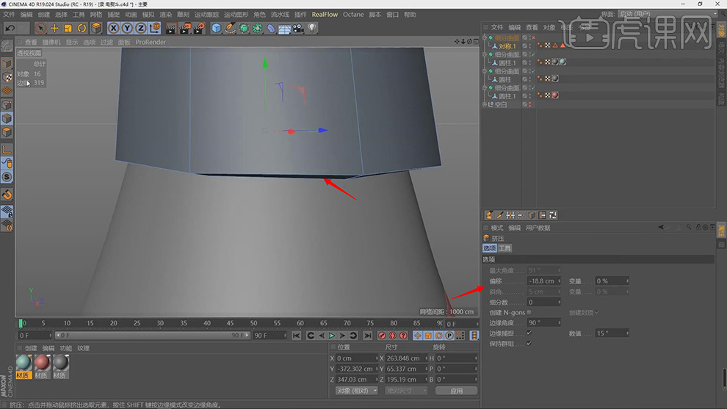Expand the first 细分曲面 object
Screen dimensions: 727x409
coord(485,37)
